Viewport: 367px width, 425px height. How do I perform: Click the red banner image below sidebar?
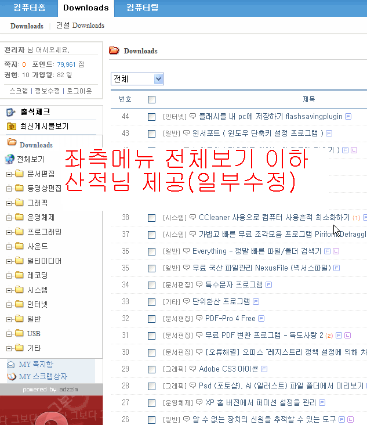click(x=52, y=410)
